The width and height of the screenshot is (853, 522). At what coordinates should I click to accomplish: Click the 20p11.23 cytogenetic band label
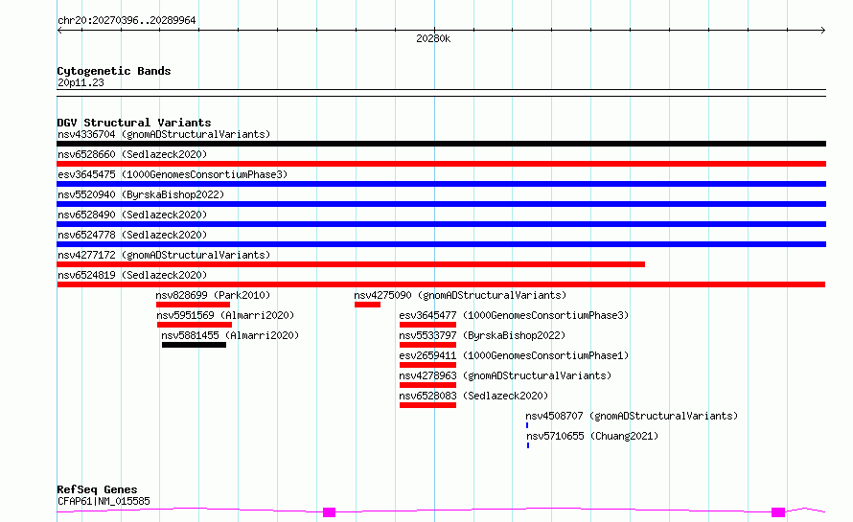[x=81, y=82]
